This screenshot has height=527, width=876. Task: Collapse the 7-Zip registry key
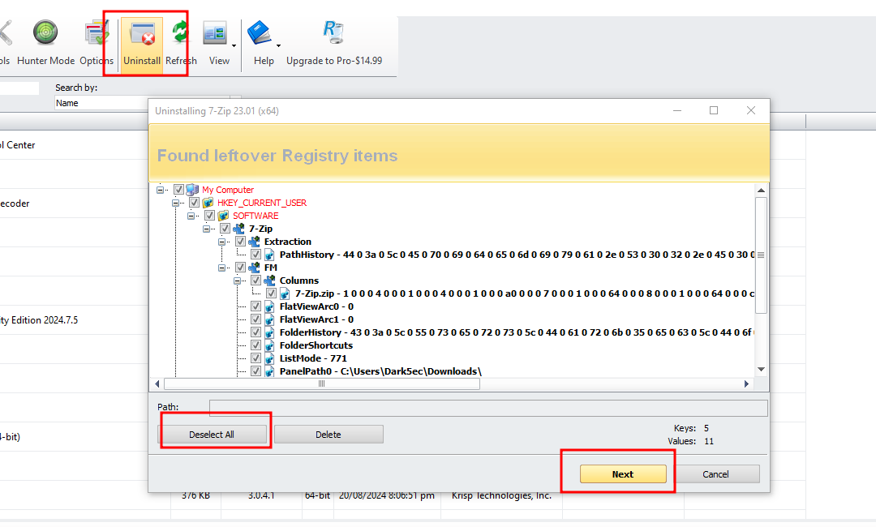coord(206,229)
